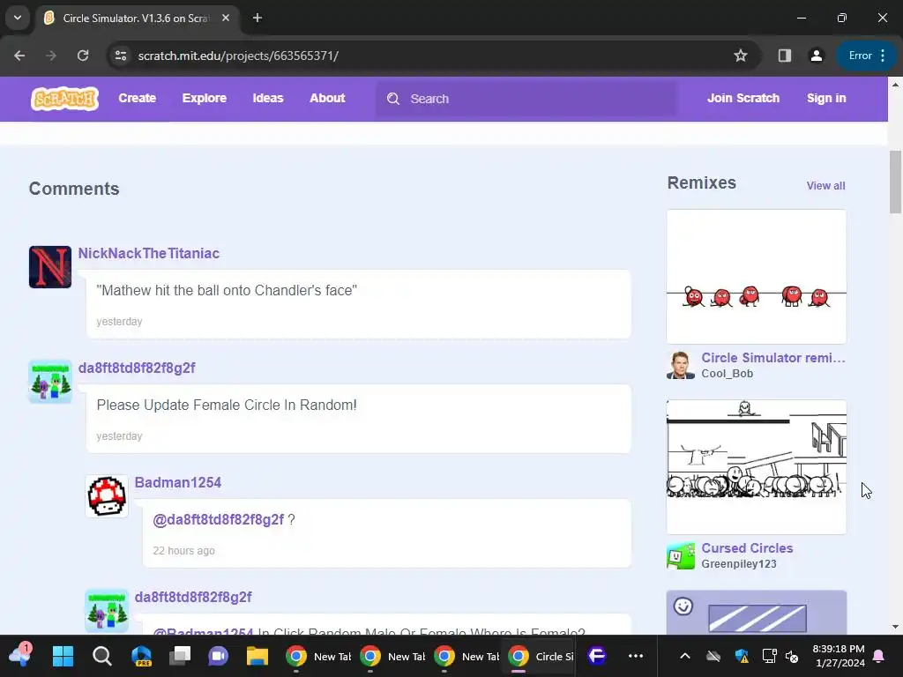Open Badman1254's mushroom avatar
This screenshot has width=903, height=677.
[x=107, y=496]
